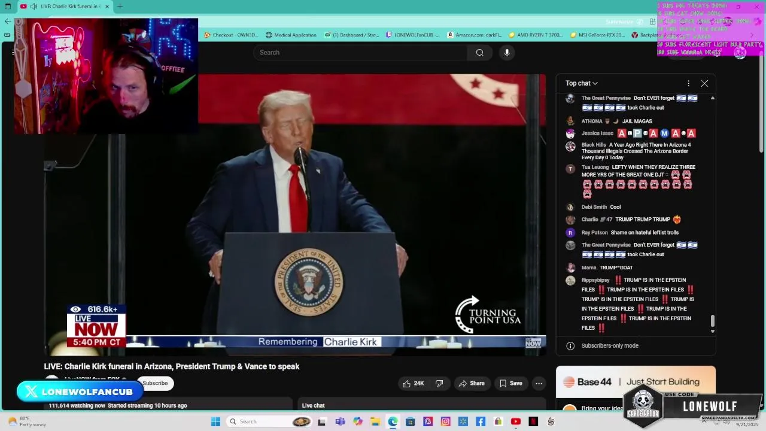Open the Medical Application bookmark

pyautogui.click(x=291, y=35)
